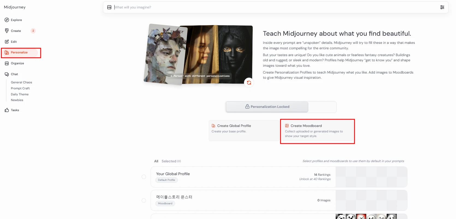Image resolution: width=456 pixels, height=219 pixels.
Task: Switch to the All tab
Action: click(156, 161)
